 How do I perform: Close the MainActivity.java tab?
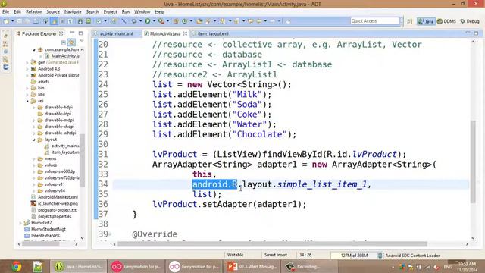(x=185, y=33)
